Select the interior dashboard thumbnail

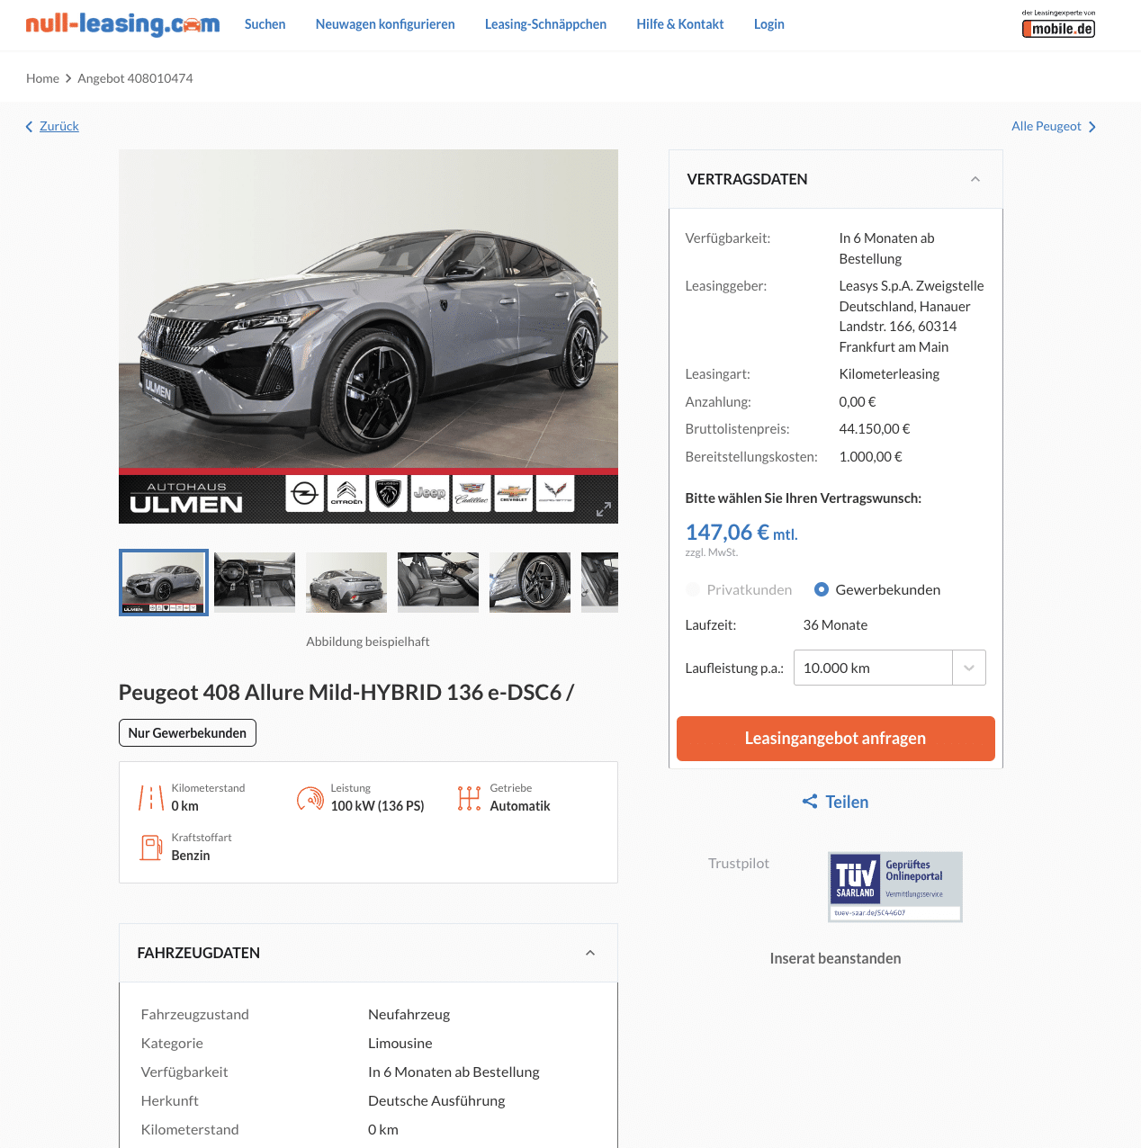click(x=255, y=582)
